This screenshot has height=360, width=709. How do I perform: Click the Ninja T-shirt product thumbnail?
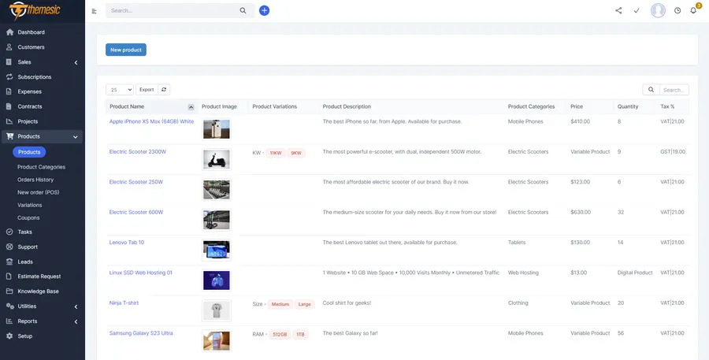pos(216,310)
